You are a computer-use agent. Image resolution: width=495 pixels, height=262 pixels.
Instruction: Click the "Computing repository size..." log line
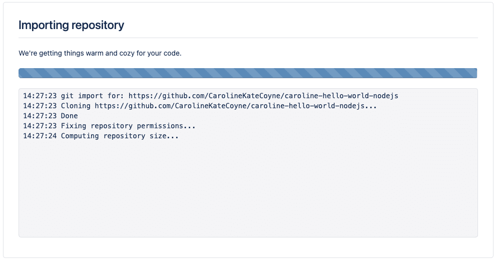tap(120, 136)
